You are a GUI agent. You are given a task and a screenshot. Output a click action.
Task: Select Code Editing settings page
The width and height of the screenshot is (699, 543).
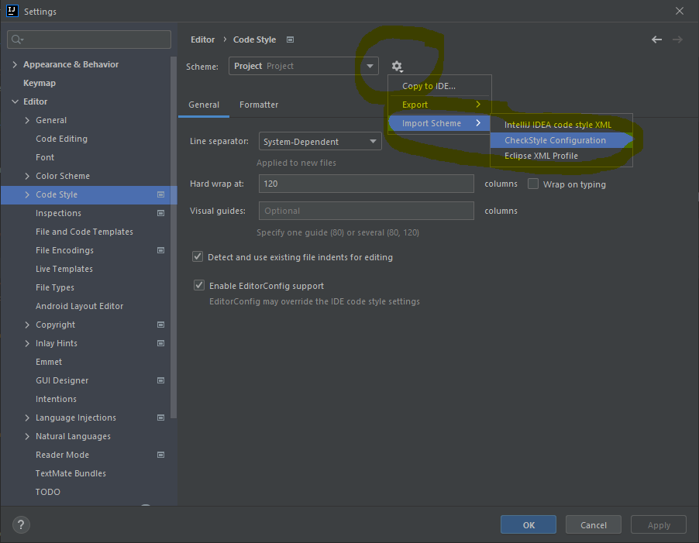(x=61, y=139)
